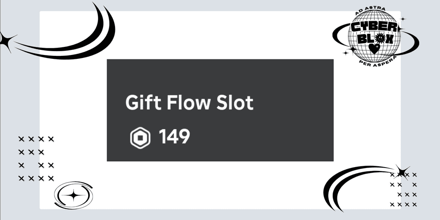Click the orbiting star emblem at bottom left

(74, 195)
